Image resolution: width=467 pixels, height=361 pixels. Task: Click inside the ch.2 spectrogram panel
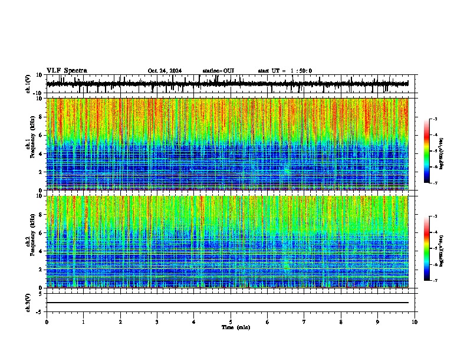pyautogui.click(x=227, y=242)
